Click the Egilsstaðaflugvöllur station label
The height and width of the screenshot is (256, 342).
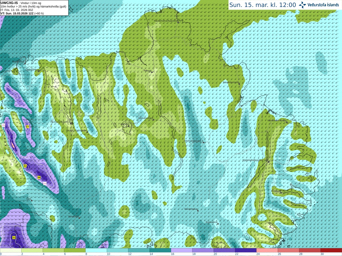tap(255, 160)
